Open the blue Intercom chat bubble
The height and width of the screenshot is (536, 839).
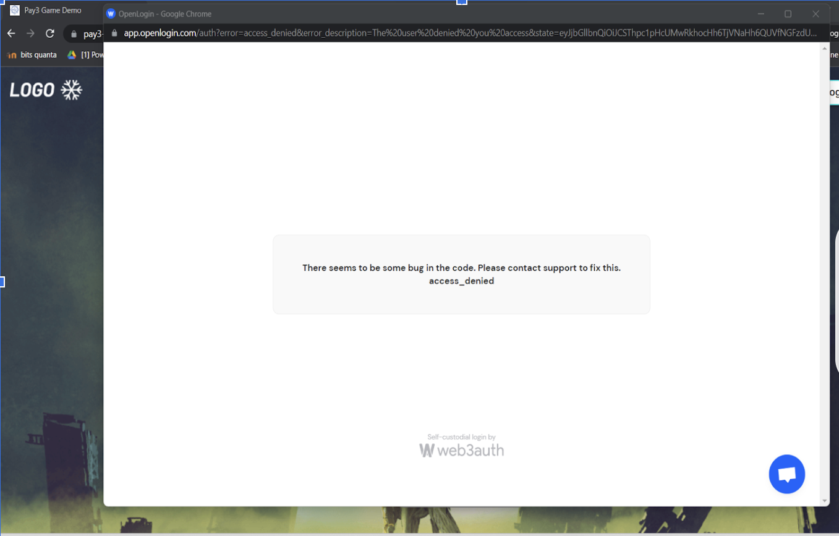click(786, 474)
